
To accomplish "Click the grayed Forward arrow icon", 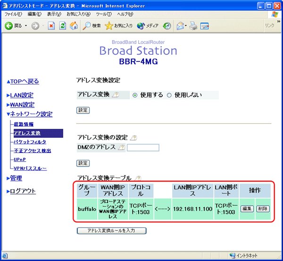I will pos(35,26).
